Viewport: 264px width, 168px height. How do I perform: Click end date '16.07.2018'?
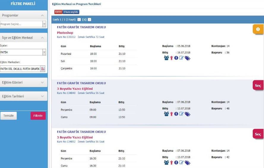coord(184,52)
